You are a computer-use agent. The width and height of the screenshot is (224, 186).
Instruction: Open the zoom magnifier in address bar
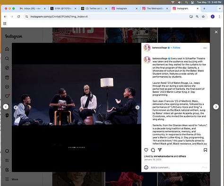(197, 16)
